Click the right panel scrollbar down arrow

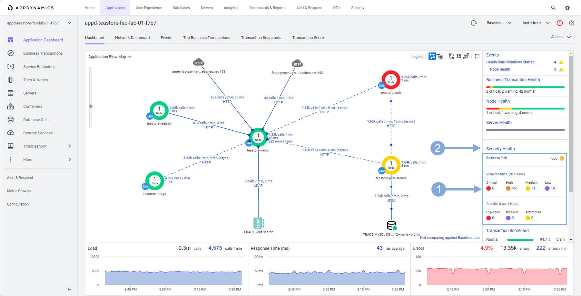pos(571,240)
